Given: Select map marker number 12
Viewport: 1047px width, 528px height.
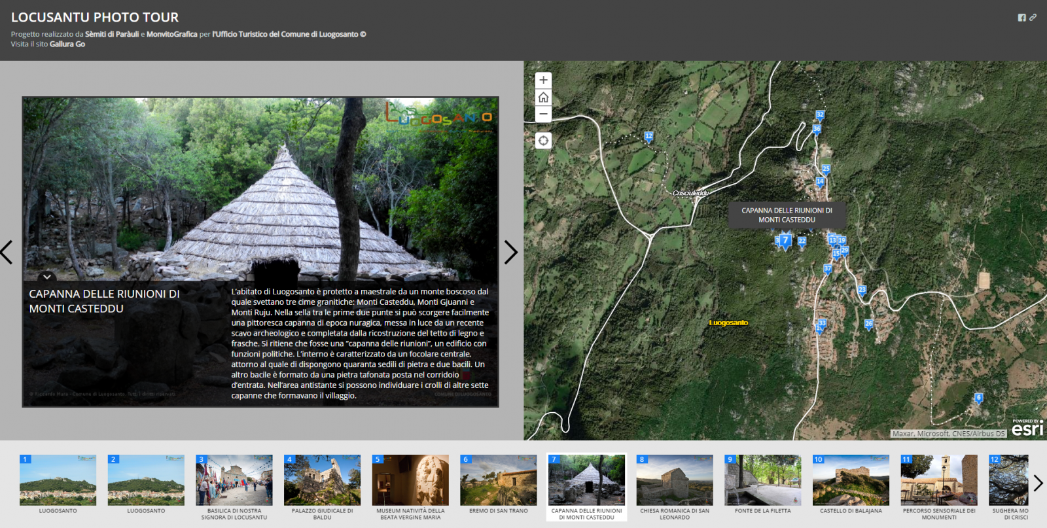Looking at the screenshot, I should pyautogui.click(x=648, y=137).
